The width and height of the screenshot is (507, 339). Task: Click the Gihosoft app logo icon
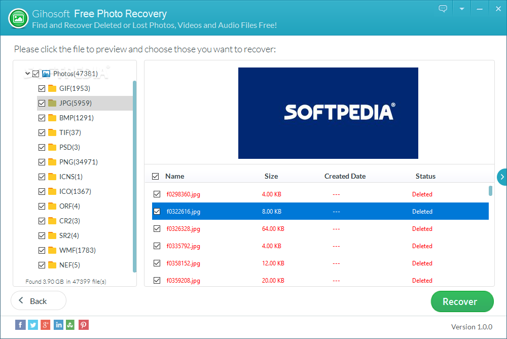[18, 18]
